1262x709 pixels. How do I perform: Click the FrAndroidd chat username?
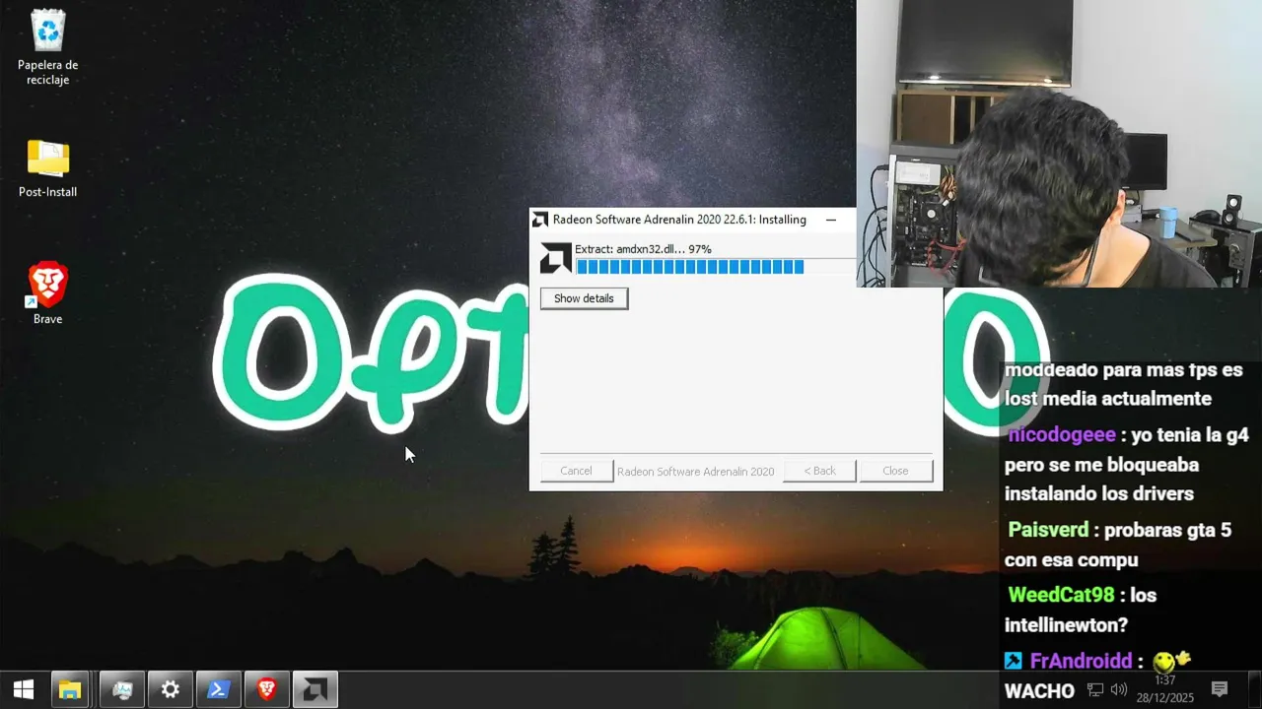point(1083,662)
